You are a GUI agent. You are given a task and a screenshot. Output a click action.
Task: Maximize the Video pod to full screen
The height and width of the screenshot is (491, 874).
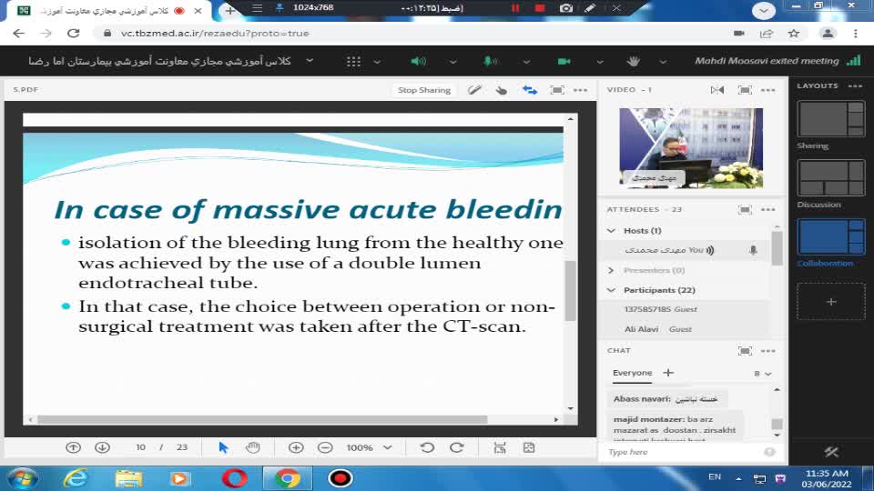click(x=745, y=90)
